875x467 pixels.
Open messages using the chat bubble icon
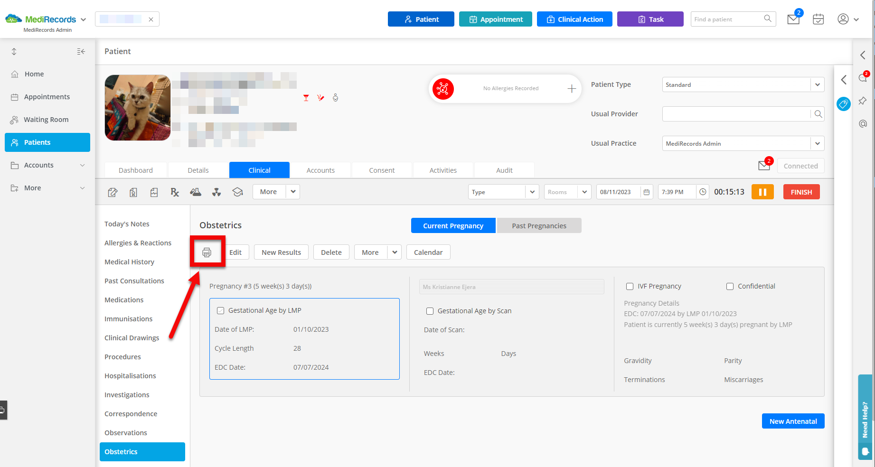[x=863, y=78]
